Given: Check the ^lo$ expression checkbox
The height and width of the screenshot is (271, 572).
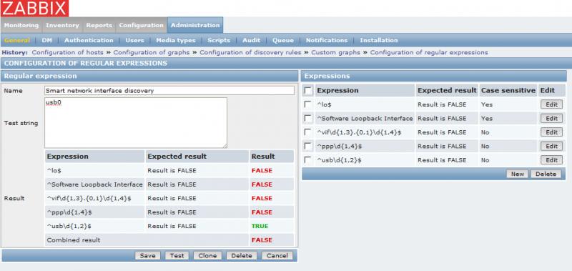Looking at the screenshot, I should 308,104.
